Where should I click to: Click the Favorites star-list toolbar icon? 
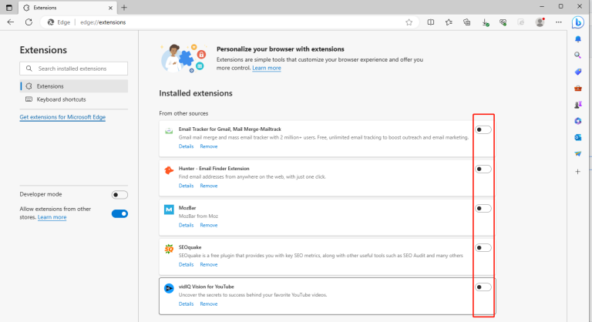tap(449, 22)
